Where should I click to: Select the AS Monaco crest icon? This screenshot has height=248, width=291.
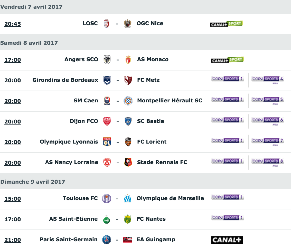click(128, 60)
